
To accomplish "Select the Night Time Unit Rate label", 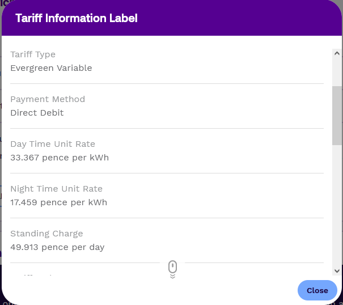I will coord(57,189).
